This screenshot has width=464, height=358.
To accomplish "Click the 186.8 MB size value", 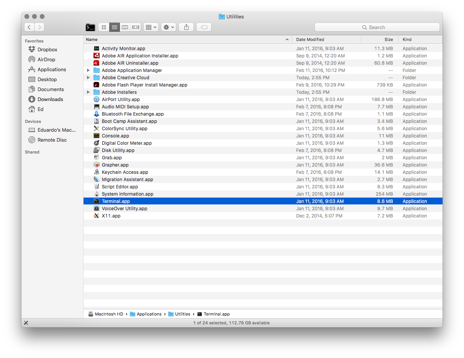I will click(382, 100).
